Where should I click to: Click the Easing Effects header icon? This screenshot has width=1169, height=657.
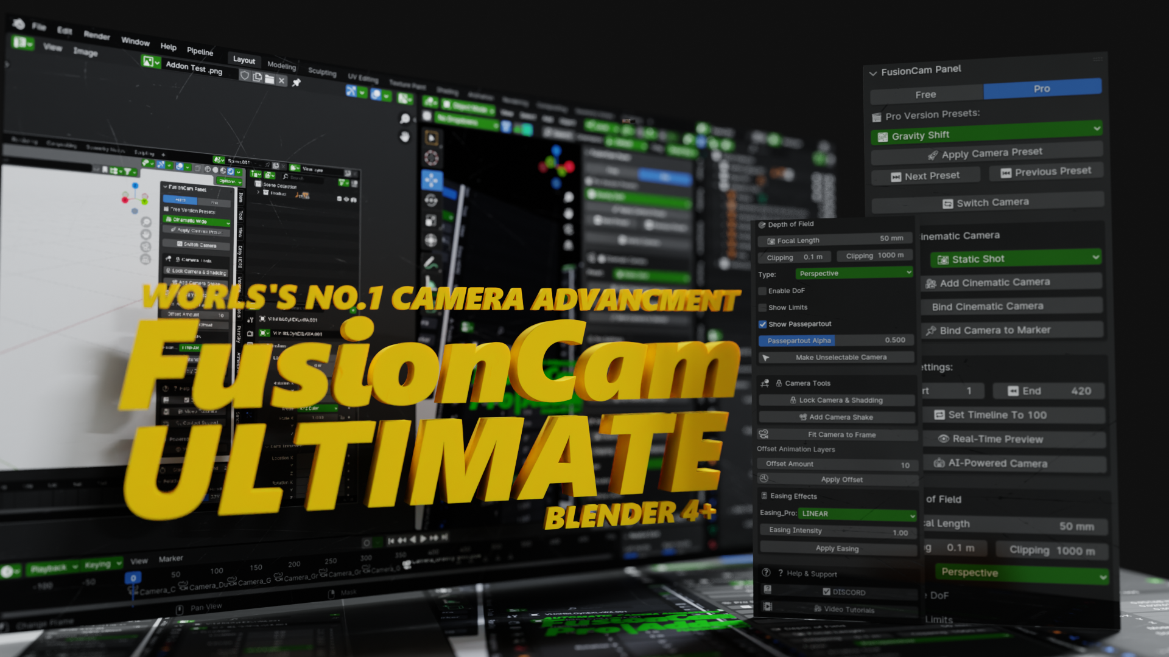pos(764,496)
